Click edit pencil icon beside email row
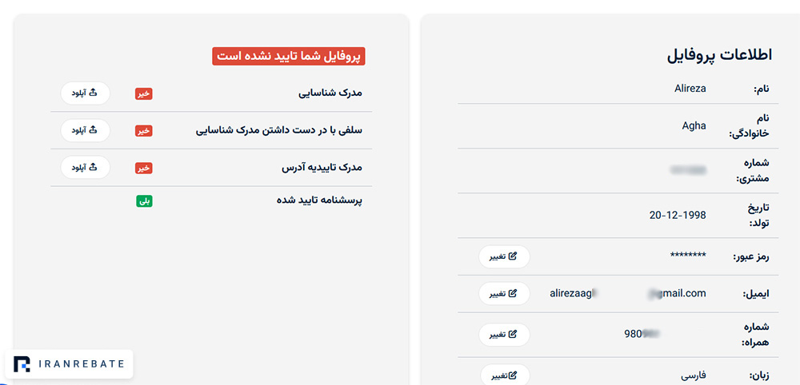Screen dimensions: 800x385 [x=513, y=293]
